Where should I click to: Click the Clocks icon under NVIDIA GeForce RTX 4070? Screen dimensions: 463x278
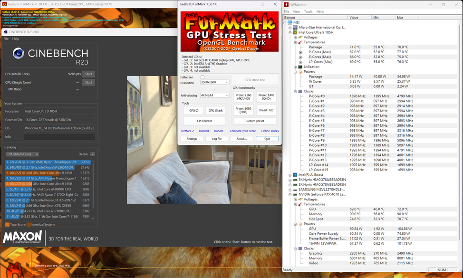pyautogui.click(x=300, y=249)
